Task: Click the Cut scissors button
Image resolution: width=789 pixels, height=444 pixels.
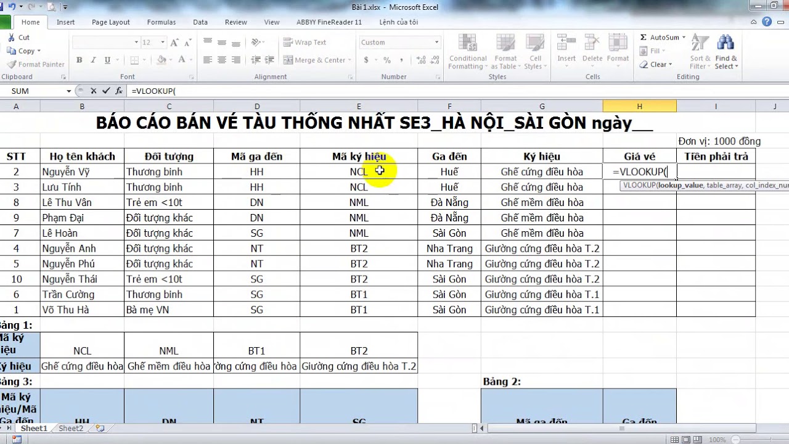Action: 19,38
